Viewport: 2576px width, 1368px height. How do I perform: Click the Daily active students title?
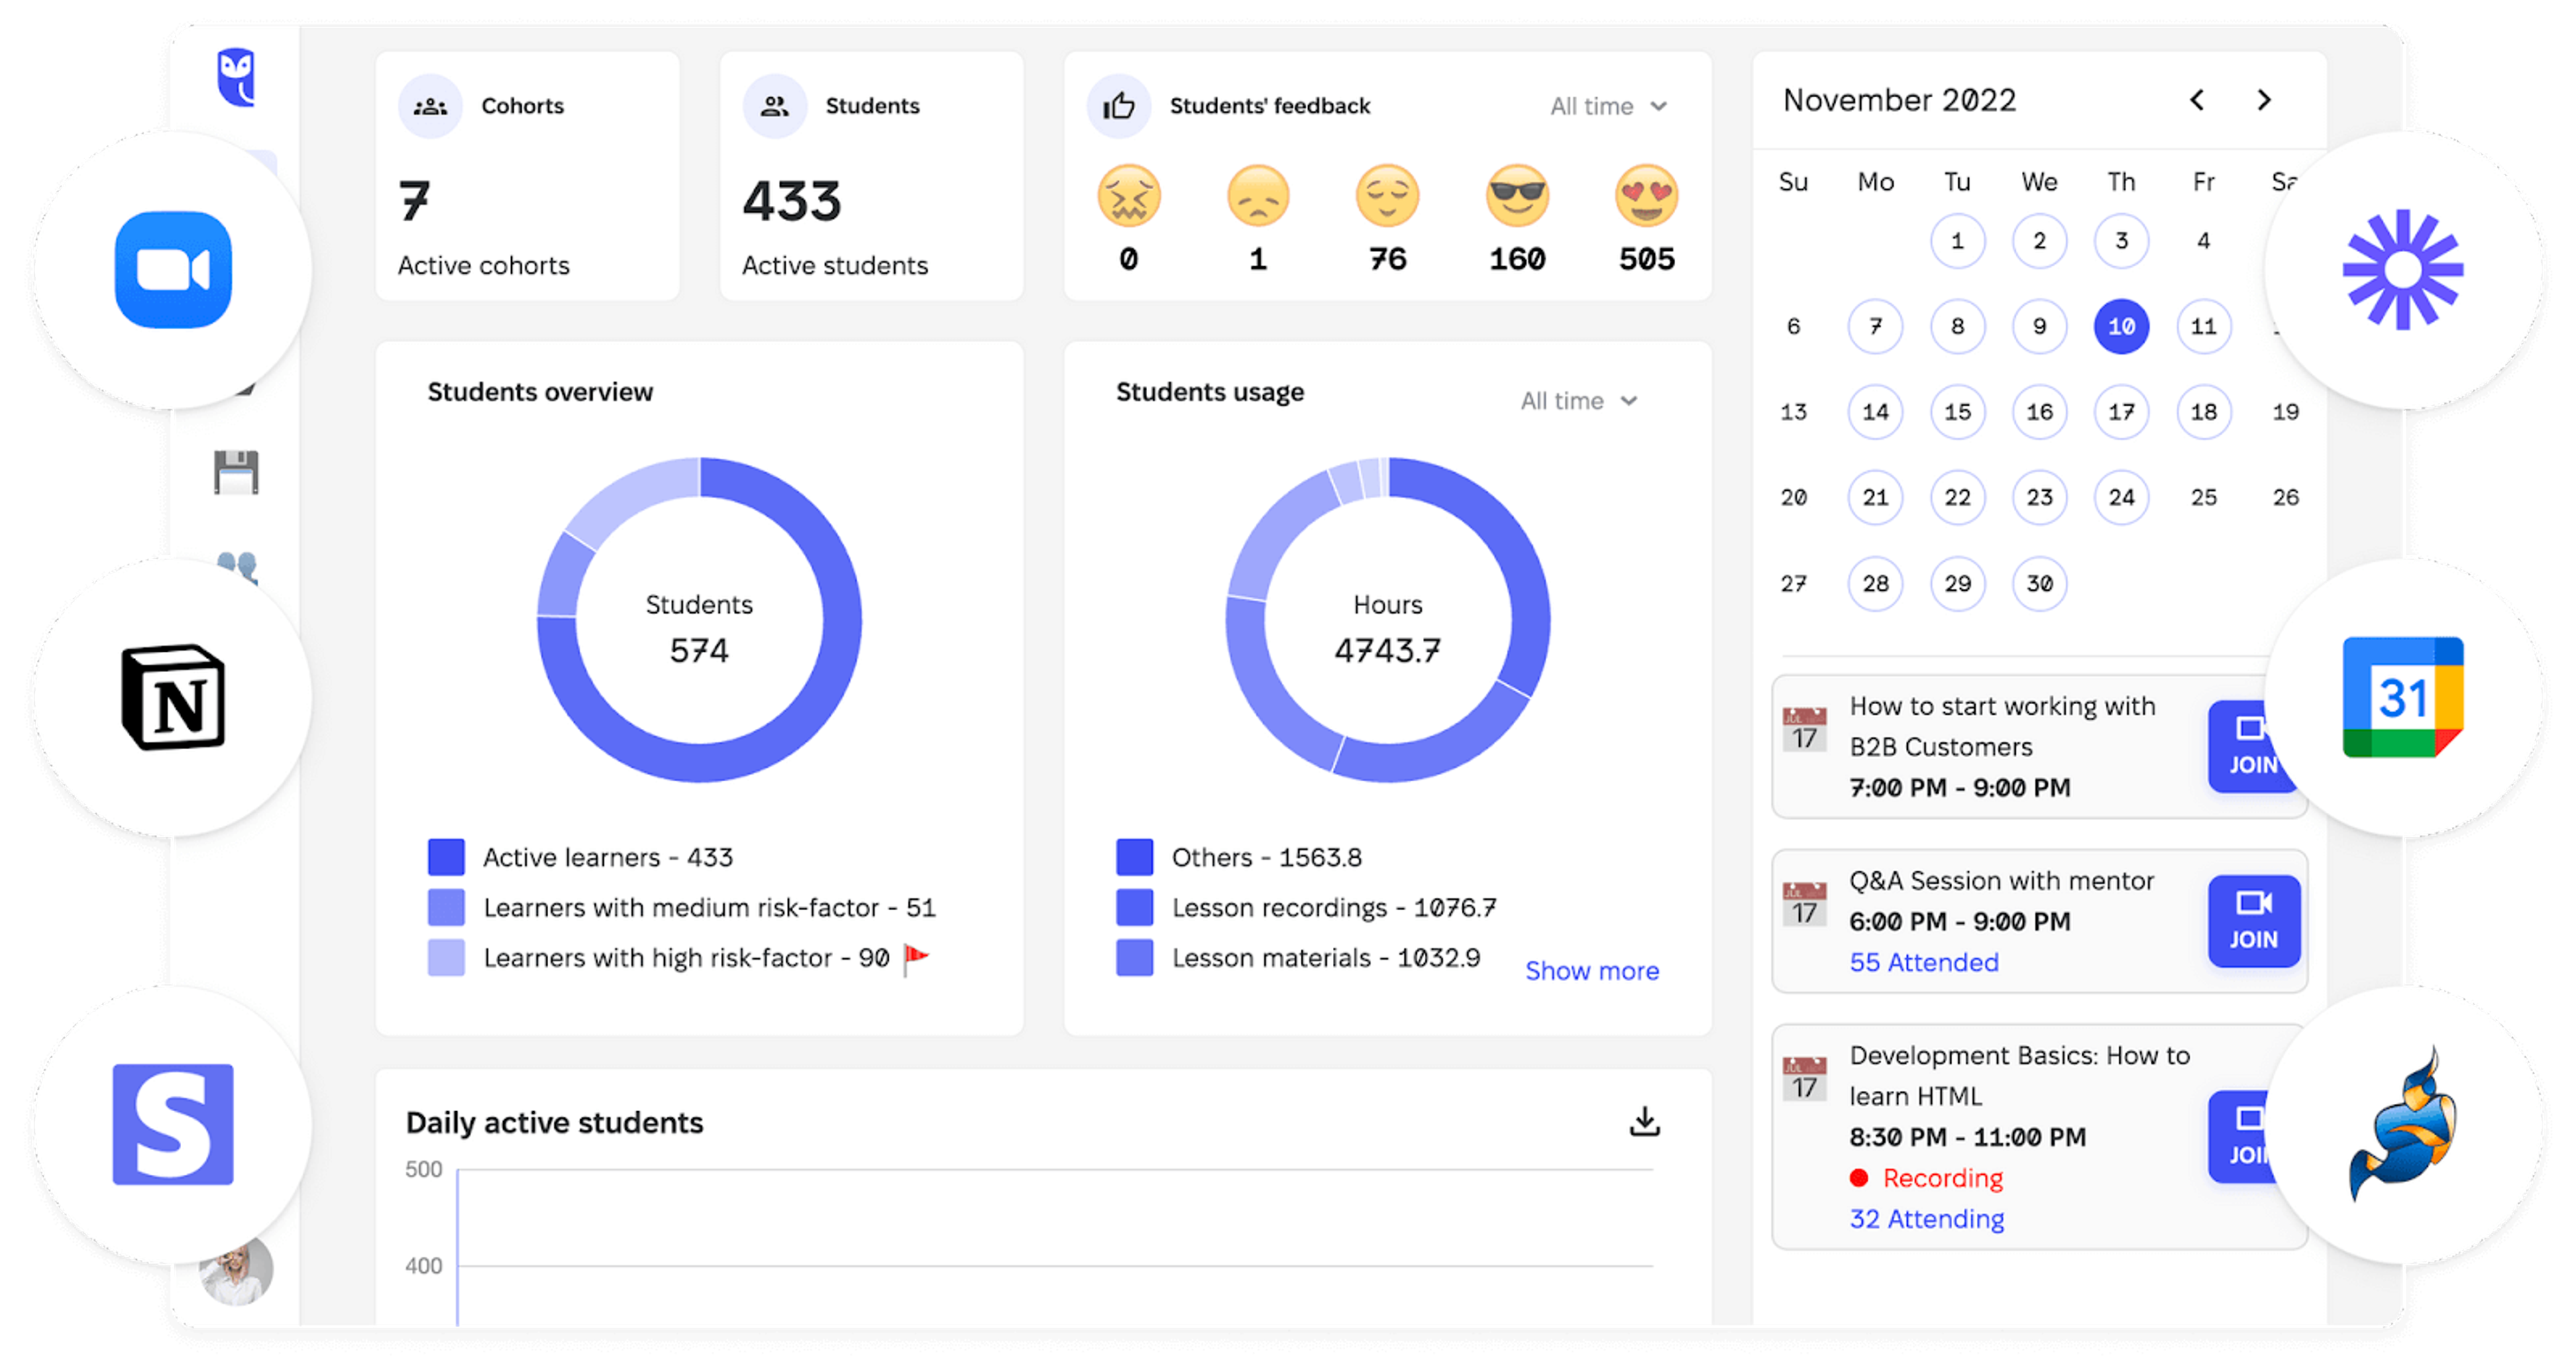[x=555, y=1123]
